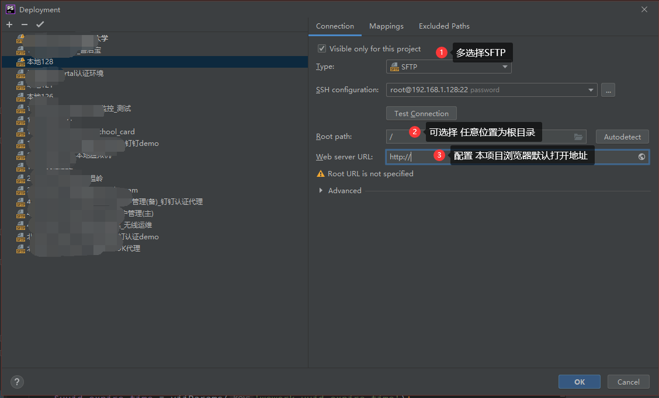This screenshot has height=398, width=659.
Task: Select the 本地126 server entry
Action: [x=155, y=97]
